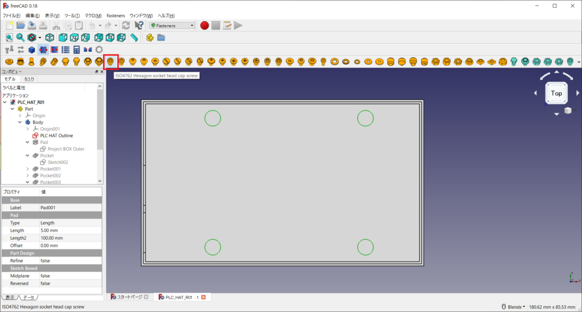
Task: Click the scissors cut icon
Action: click(x=56, y=26)
